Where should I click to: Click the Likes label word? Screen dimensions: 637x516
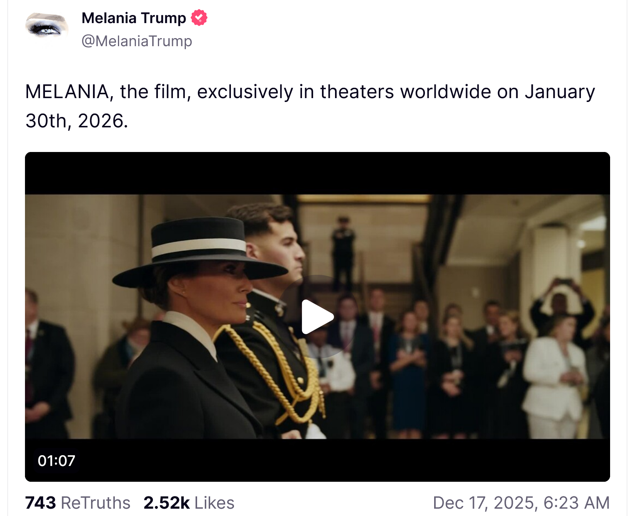(x=214, y=503)
